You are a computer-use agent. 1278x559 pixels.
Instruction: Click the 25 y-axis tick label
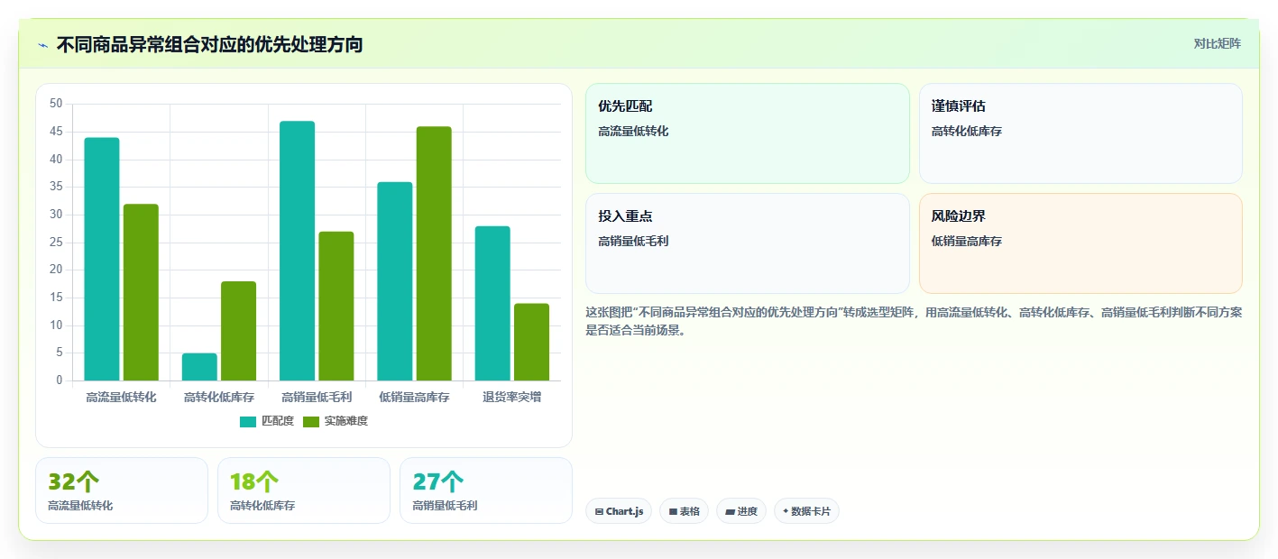pos(56,243)
